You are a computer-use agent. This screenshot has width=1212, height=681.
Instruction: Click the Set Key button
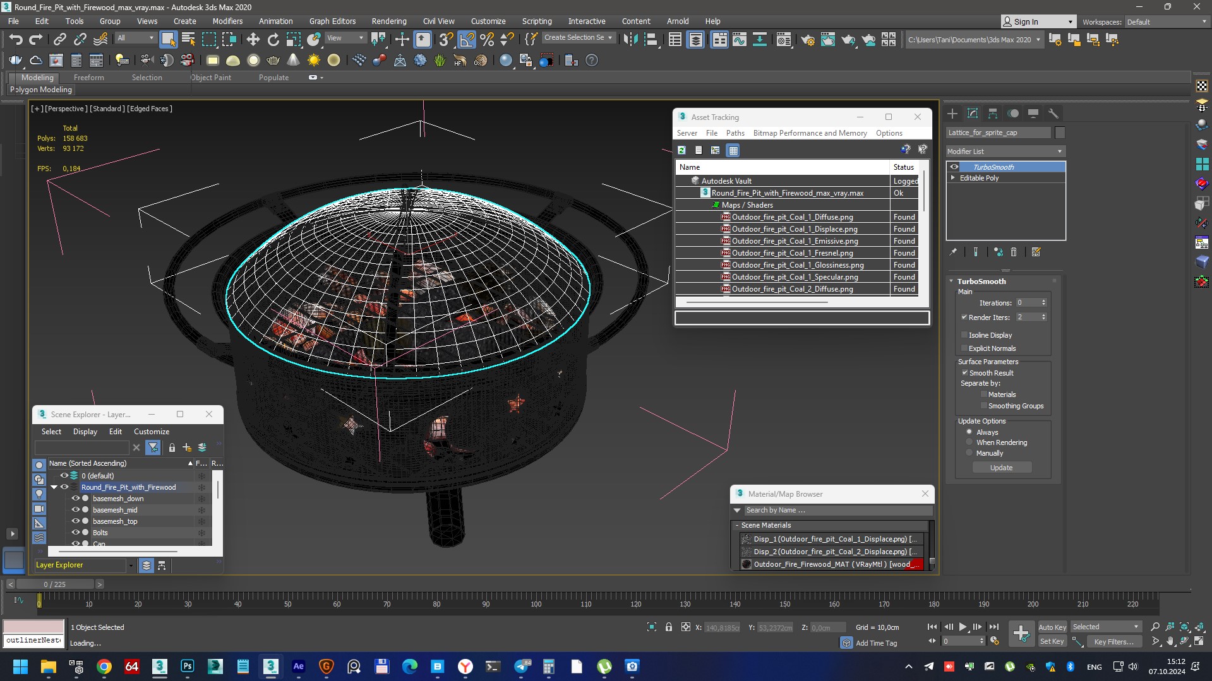tap(1052, 641)
